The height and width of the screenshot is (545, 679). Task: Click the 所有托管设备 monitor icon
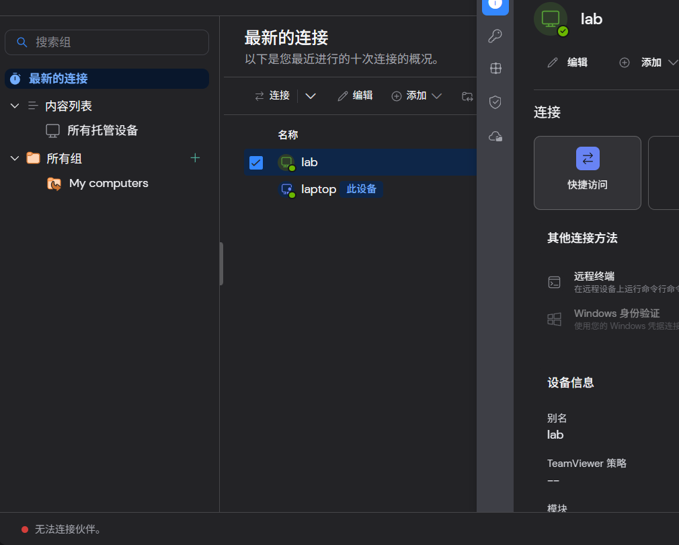point(53,131)
